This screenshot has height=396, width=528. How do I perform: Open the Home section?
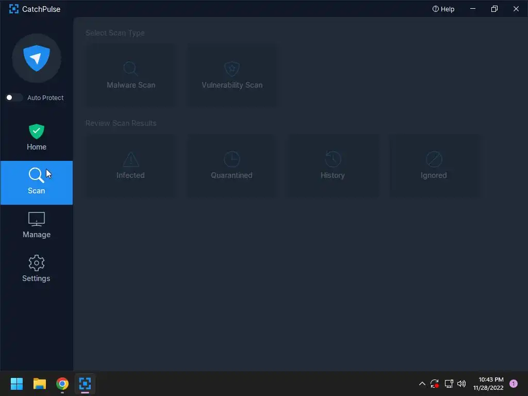37,138
